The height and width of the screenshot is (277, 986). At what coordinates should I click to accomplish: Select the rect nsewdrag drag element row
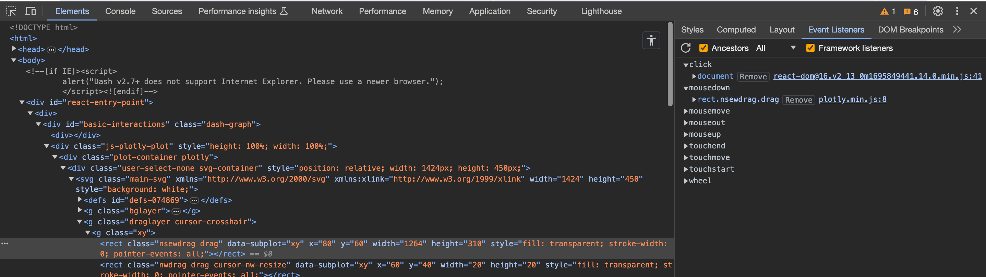(x=337, y=249)
